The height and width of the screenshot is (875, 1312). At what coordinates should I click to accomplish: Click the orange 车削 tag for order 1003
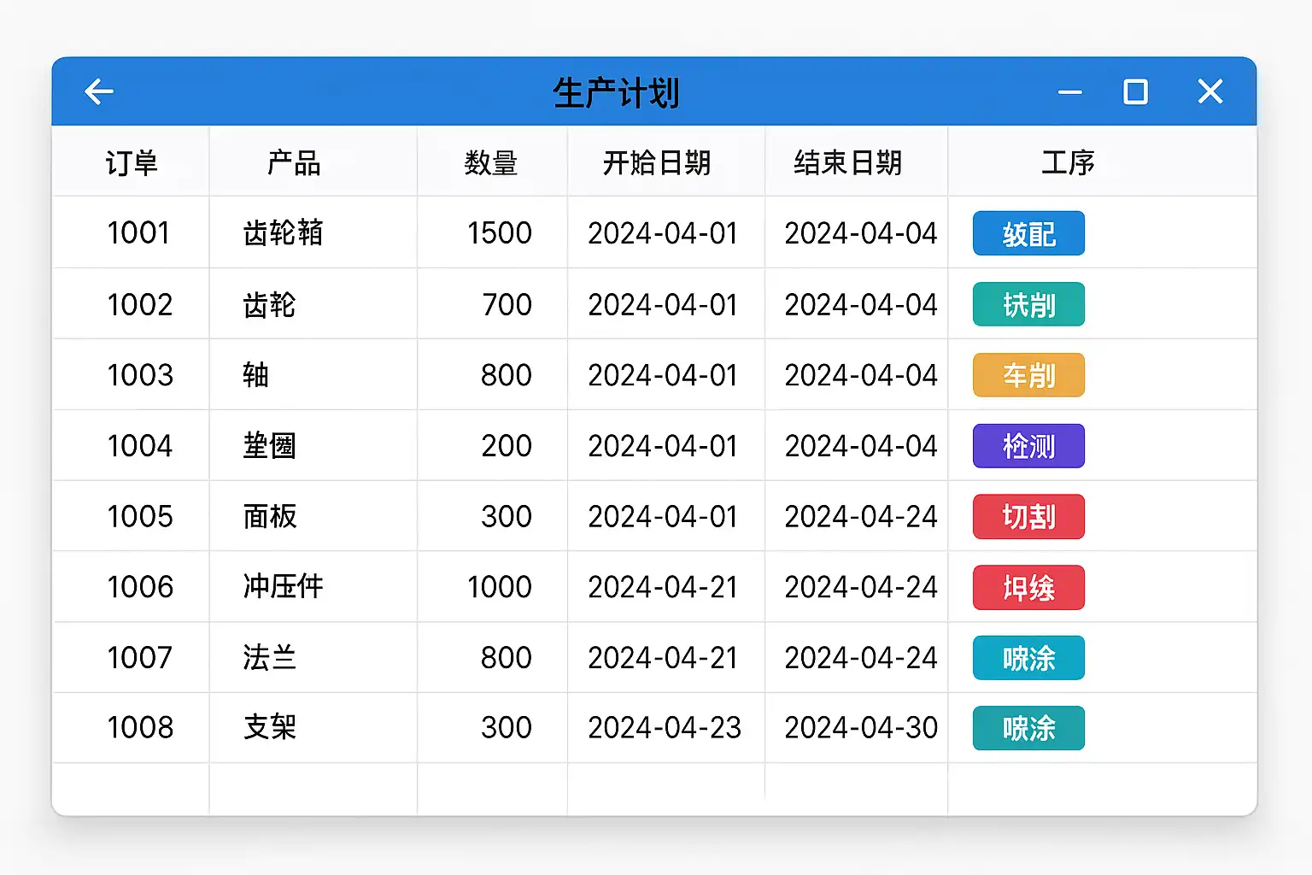pos(1028,375)
